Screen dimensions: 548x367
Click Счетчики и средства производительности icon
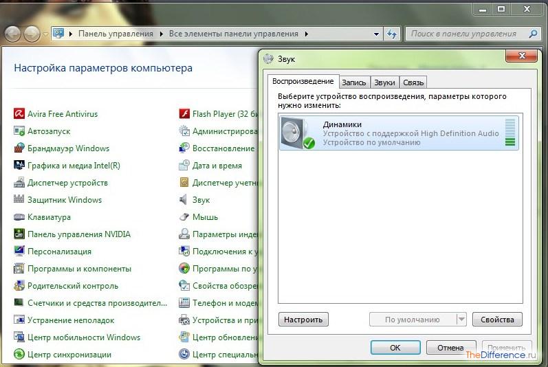coord(19,303)
